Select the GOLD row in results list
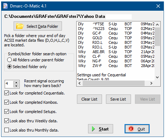Viewport: 165px width, 138px height. pos(116,38)
